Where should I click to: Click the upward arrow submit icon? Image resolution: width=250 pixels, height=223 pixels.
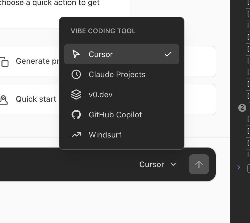[199, 164]
